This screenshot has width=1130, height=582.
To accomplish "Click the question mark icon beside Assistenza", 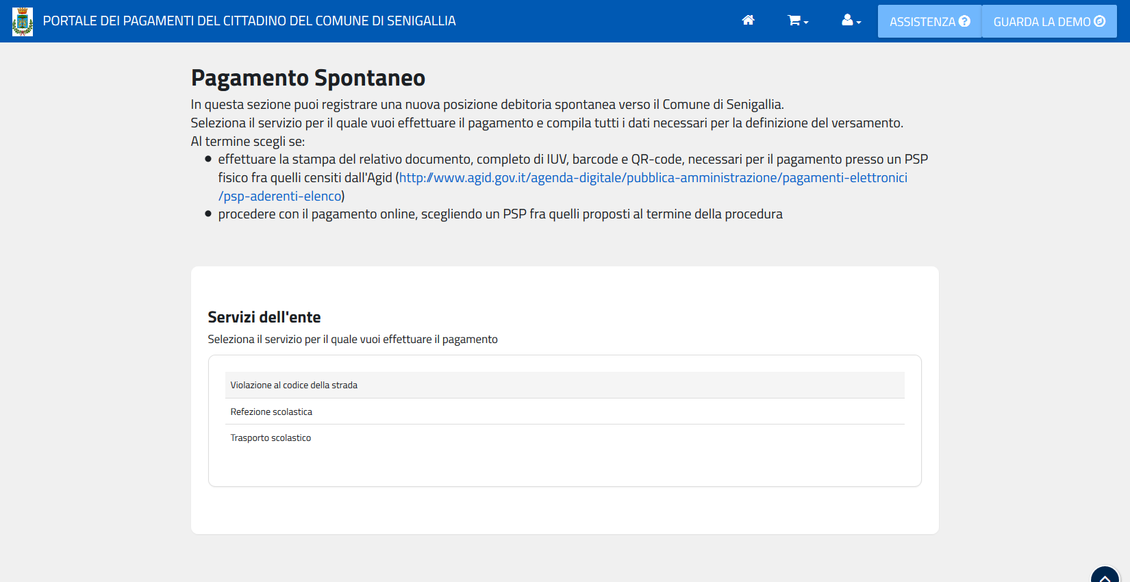I will tap(965, 21).
